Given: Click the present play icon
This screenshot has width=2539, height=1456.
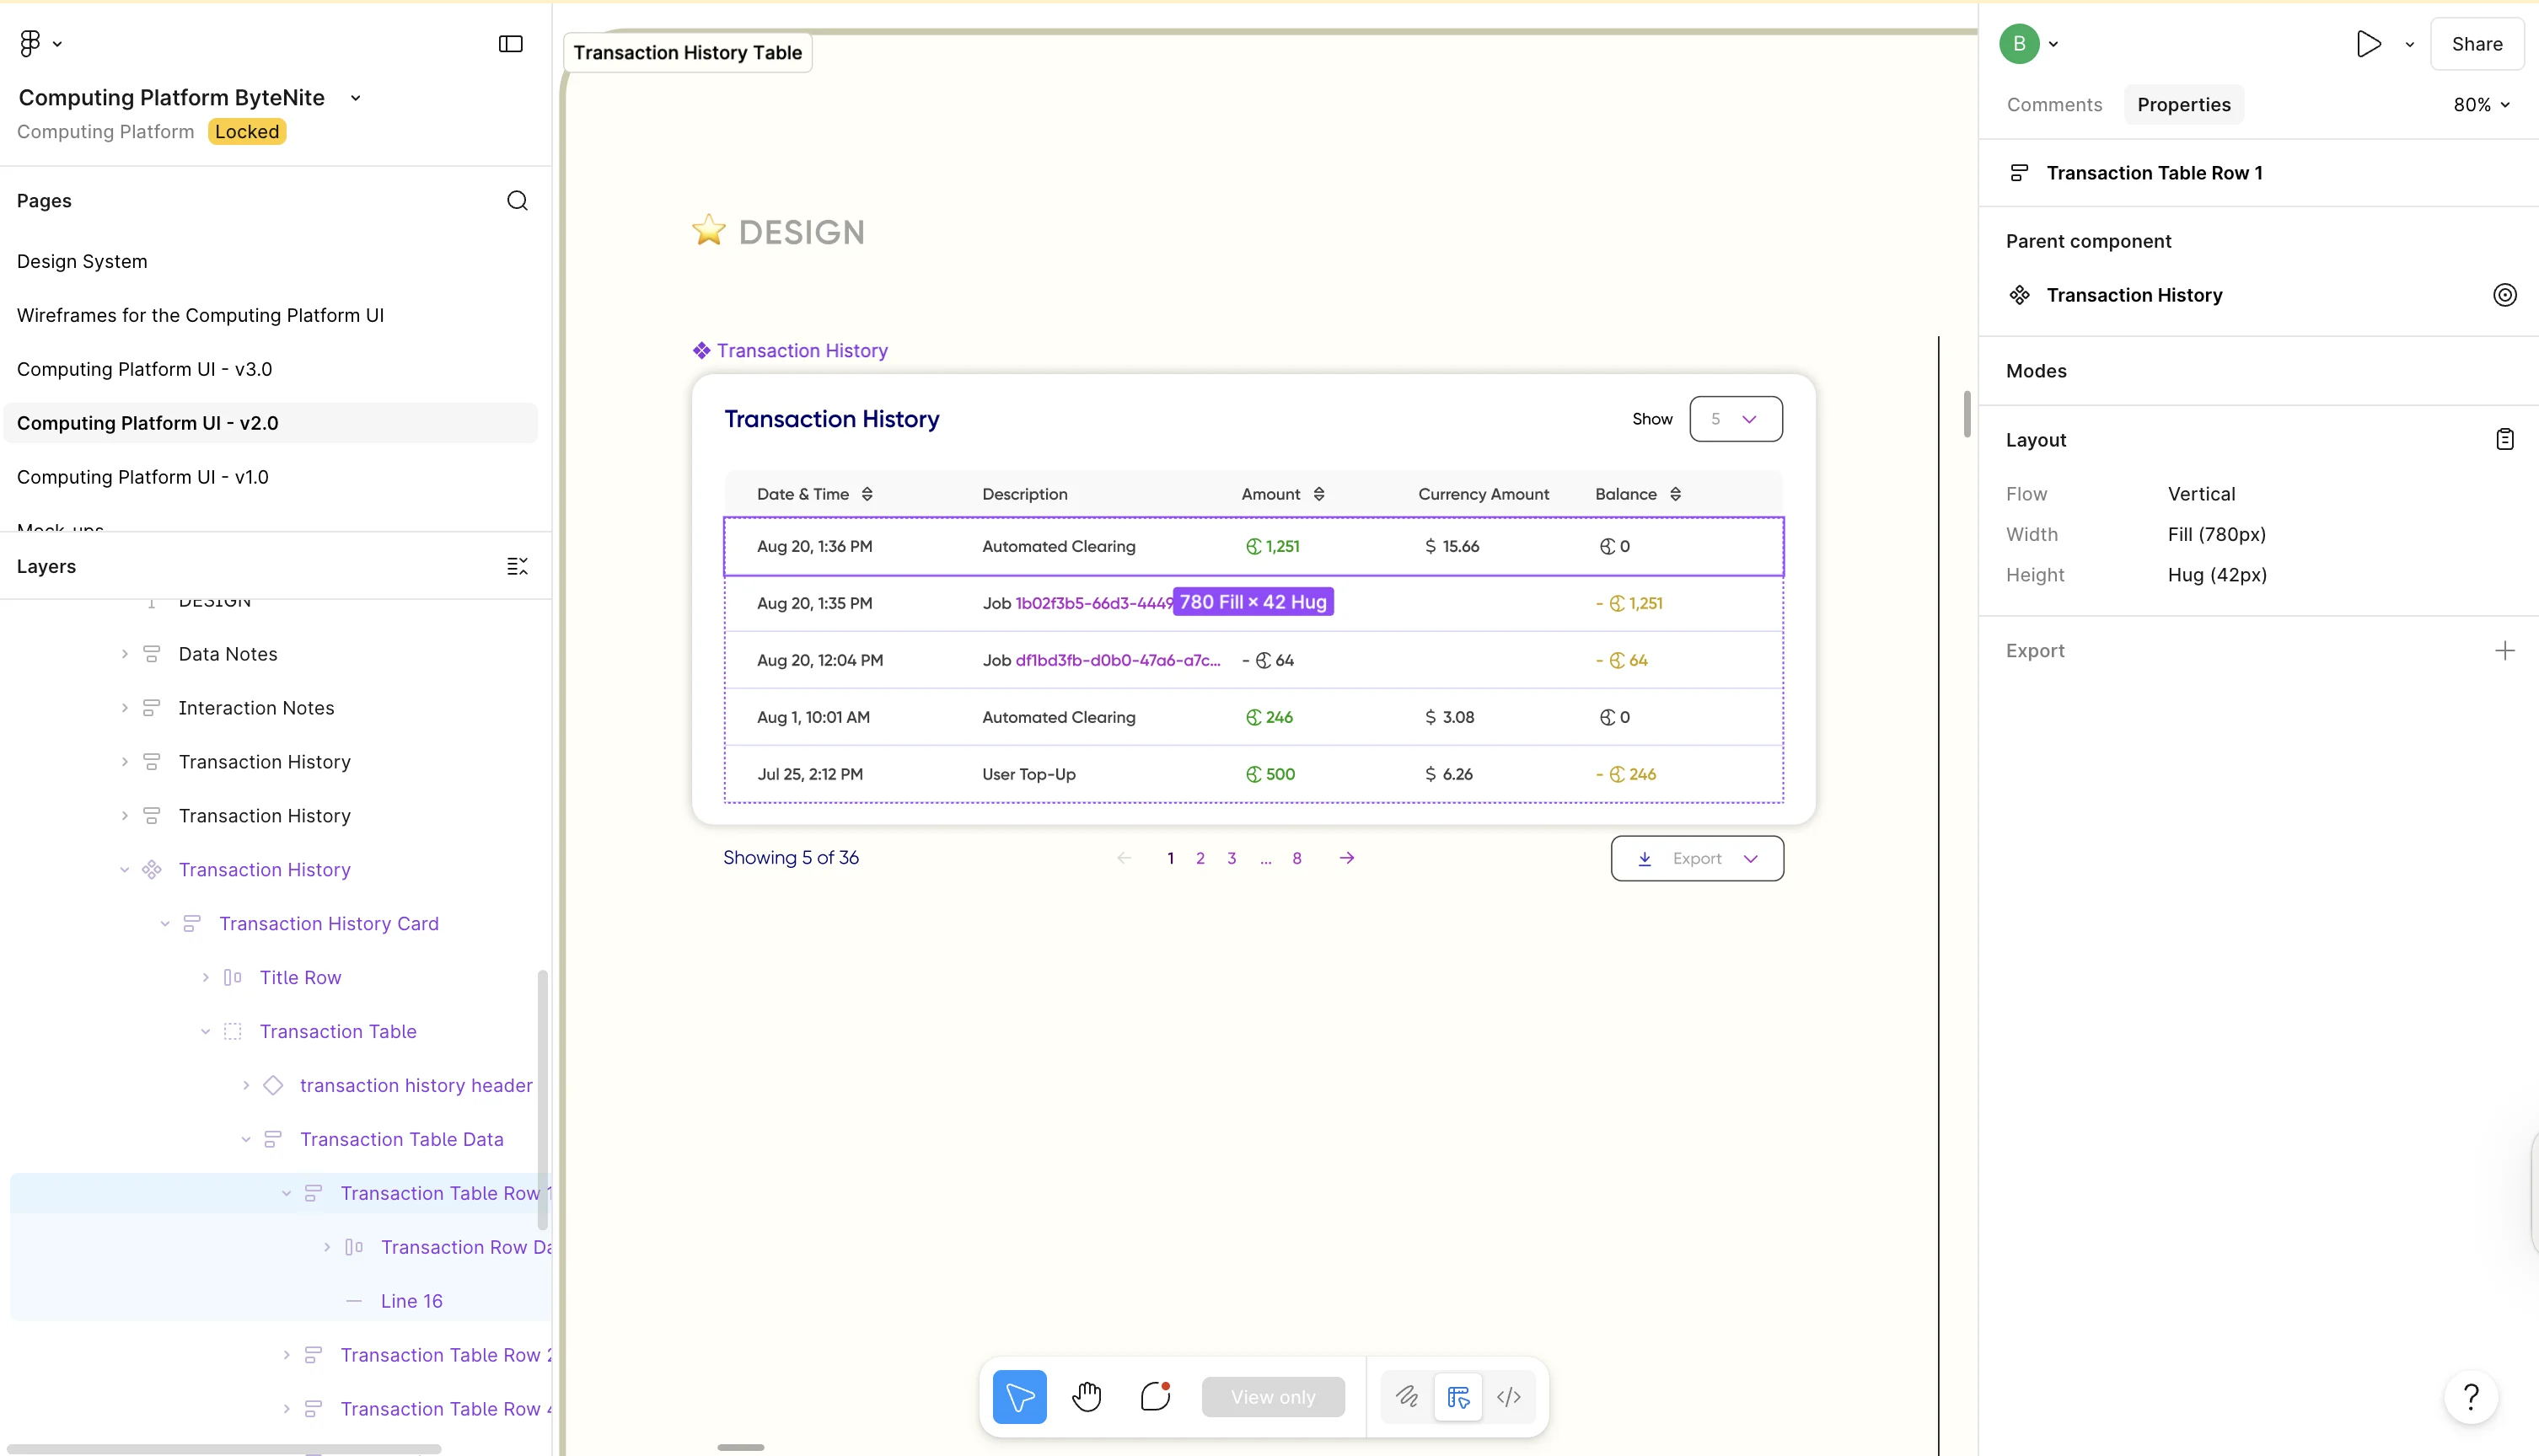Looking at the screenshot, I should (x=2368, y=44).
